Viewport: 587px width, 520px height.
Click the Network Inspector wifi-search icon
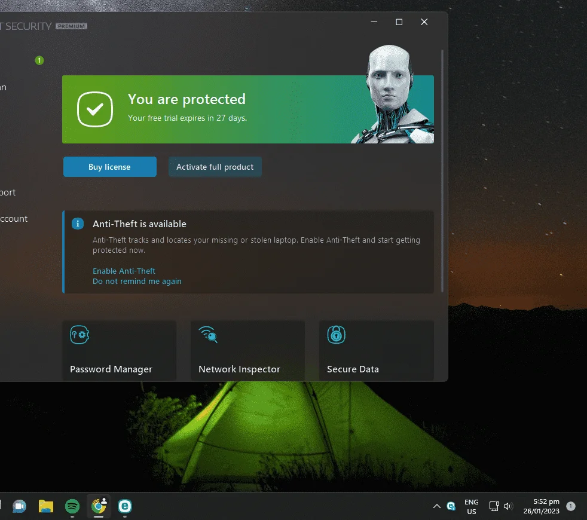[x=208, y=335]
